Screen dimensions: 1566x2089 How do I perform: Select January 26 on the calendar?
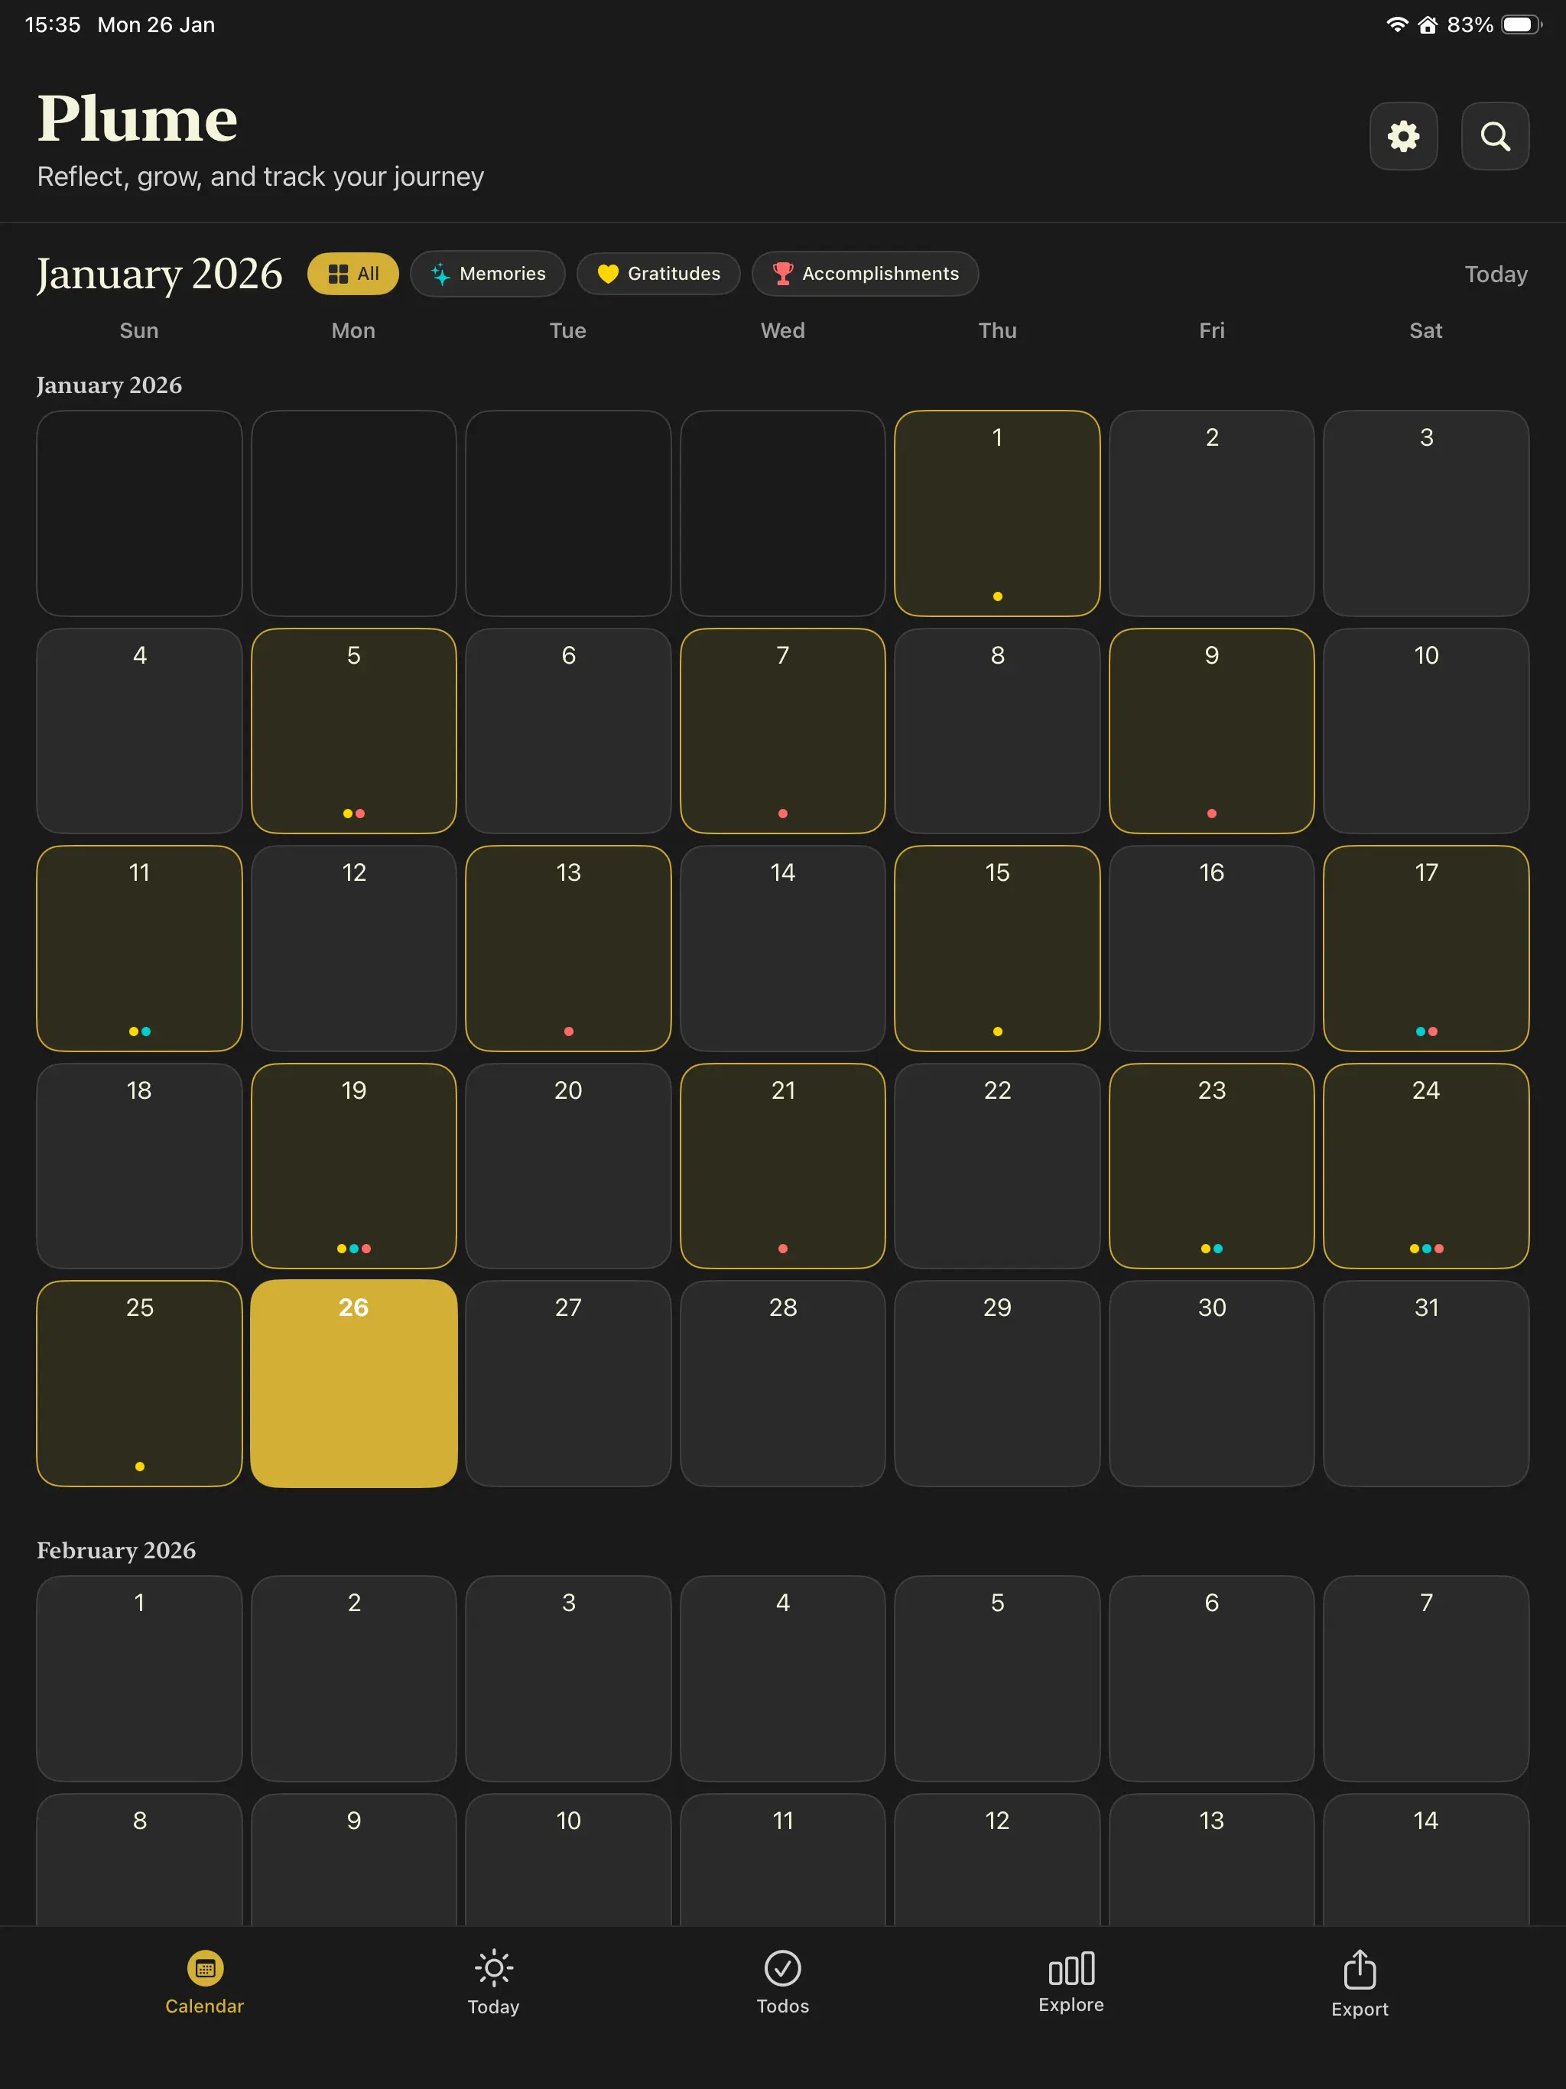click(353, 1386)
